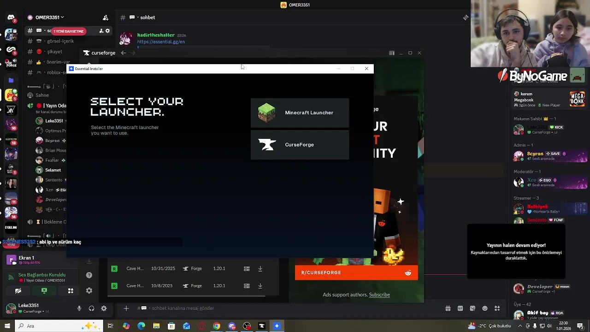Open the R/CURSEFORGE Reddit banner

(x=356, y=273)
